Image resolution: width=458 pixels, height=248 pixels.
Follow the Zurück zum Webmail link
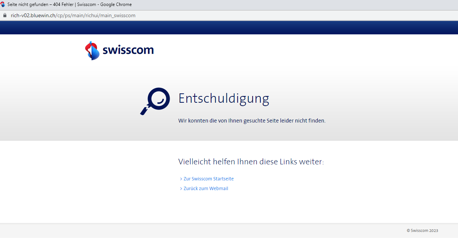coord(206,189)
